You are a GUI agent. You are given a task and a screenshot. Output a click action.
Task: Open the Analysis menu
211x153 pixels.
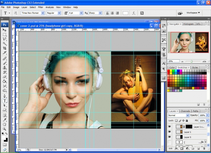50,7
